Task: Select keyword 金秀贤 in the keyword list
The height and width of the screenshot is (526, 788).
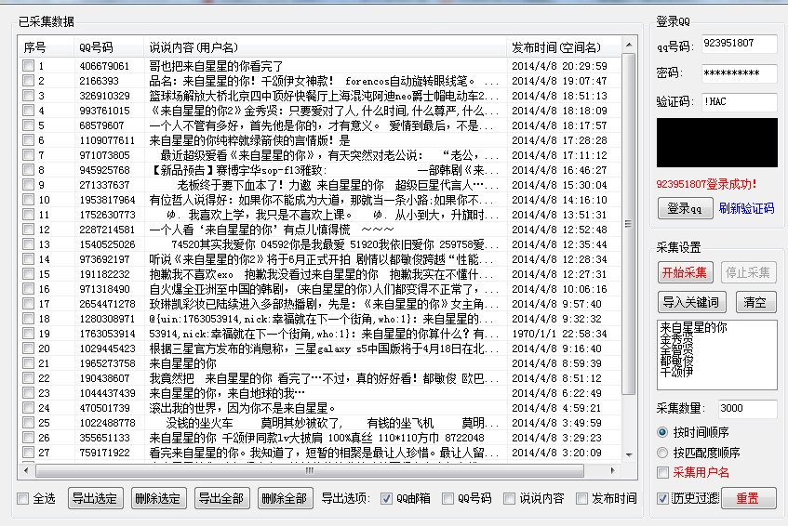Action: [x=676, y=339]
